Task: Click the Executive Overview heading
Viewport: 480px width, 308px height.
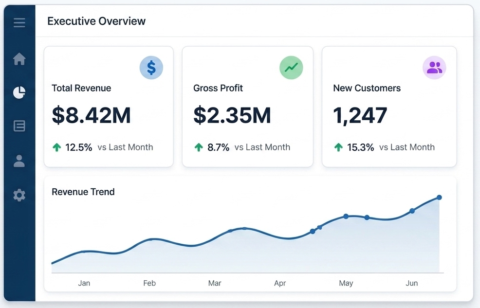Action: (96, 21)
